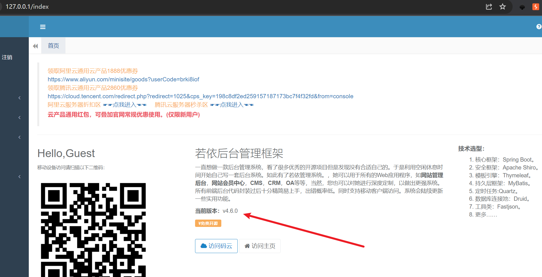Click the 领取阿里云通用云产品1888优惠券 link
542x277 pixels.
(x=93, y=71)
